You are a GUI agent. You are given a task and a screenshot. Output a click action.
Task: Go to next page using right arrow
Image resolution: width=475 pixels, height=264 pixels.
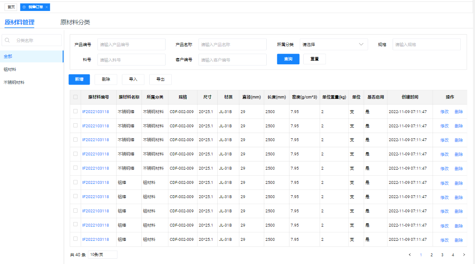464,255
